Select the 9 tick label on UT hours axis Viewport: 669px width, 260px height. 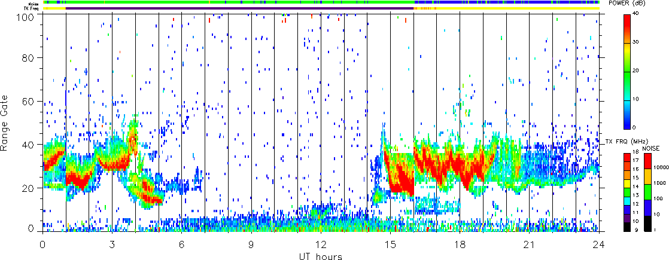pyautogui.click(x=251, y=244)
